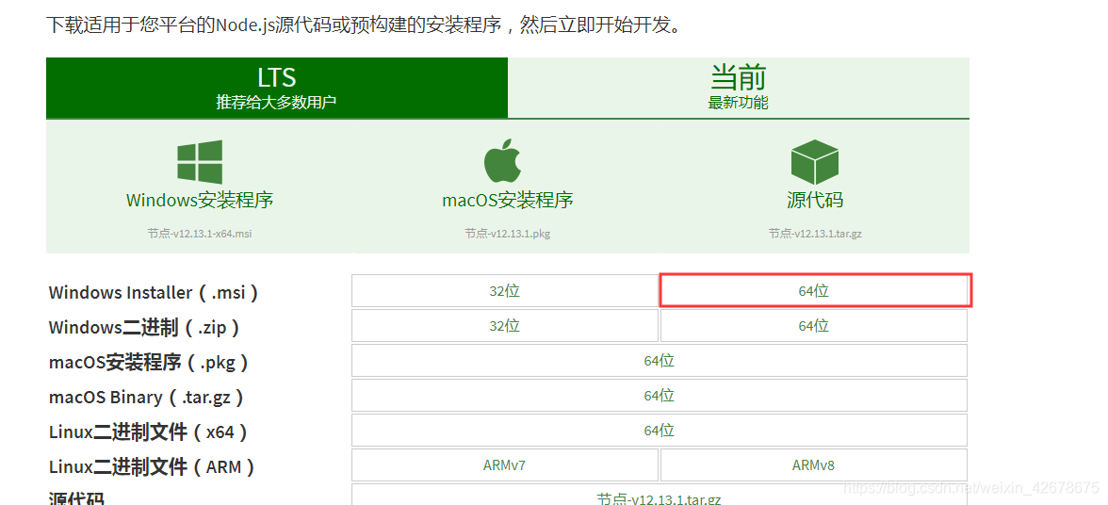Click the macOS Binary (.tar.gz) row label
The image size is (1108, 505).
146,398
